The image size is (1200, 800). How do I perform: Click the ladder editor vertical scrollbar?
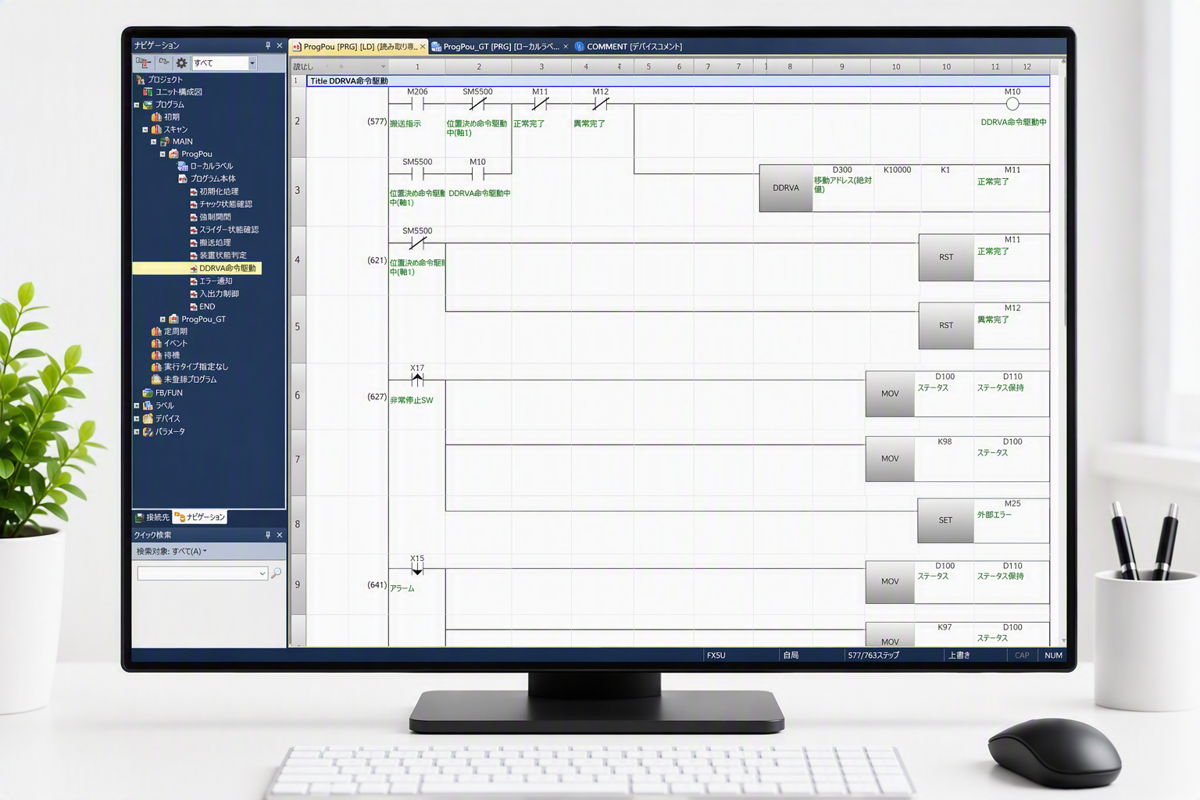click(x=1062, y=352)
